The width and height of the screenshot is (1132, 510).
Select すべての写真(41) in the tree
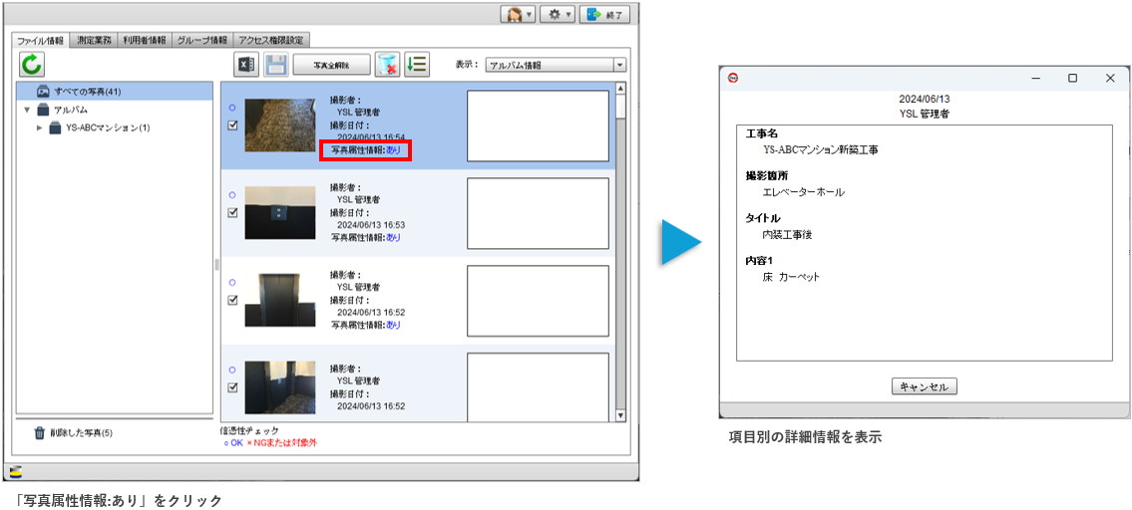87,92
